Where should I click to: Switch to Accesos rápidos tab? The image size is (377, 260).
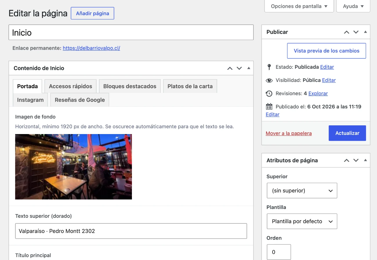(x=70, y=86)
